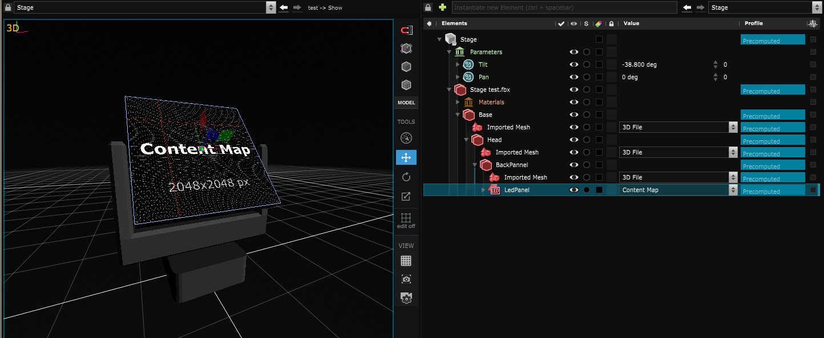Toggle visibility eye of Pan parameter
Viewport: 824px width, 338px height.
[x=574, y=77]
